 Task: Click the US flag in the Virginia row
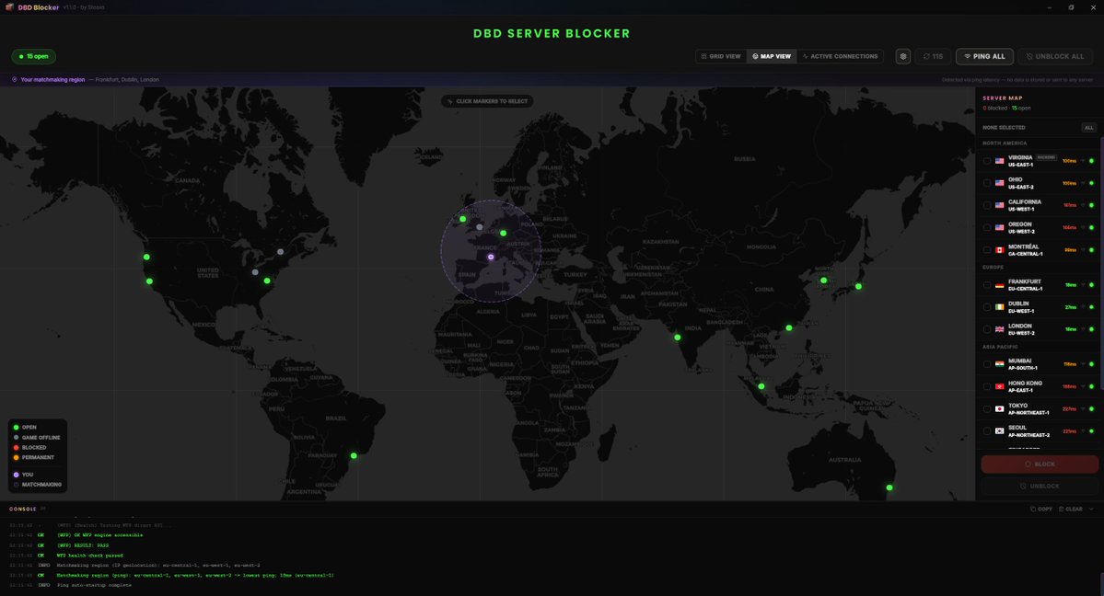pos(999,161)
